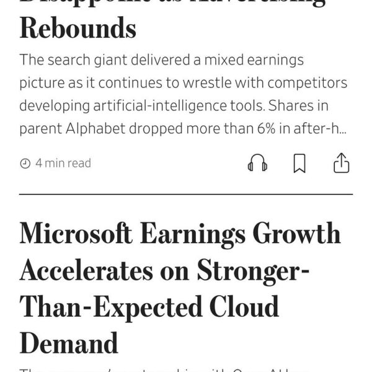Screen dimensions: 372x372
Task: Tap the cut-off headline line above "Rebounds"
Action: point(172,2)
